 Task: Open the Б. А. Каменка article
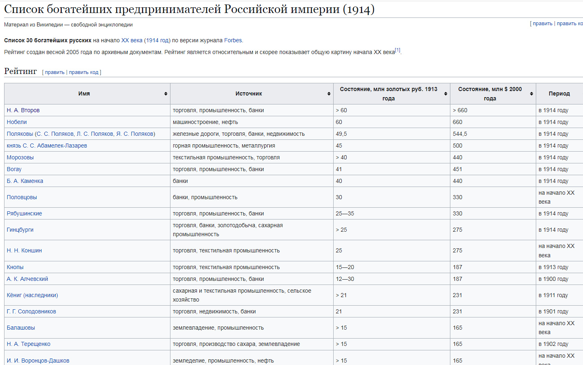(25, 181)
